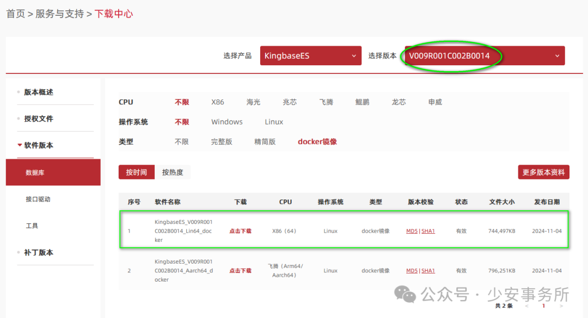Navigate to 下载中心 in the breadcrumb
This screenshot has height=318, width=588.
pos(113,14)
